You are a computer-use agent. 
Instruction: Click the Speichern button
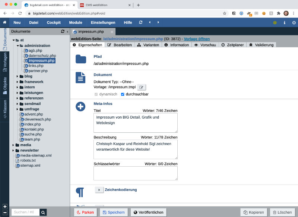point(114,212)
